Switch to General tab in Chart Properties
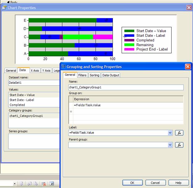 (11, 70)
